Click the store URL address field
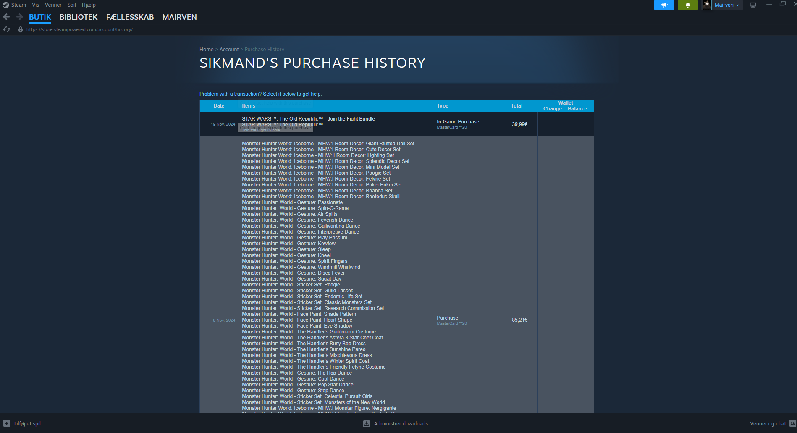Viewport: 797px width, 433px height. (80, 29)
